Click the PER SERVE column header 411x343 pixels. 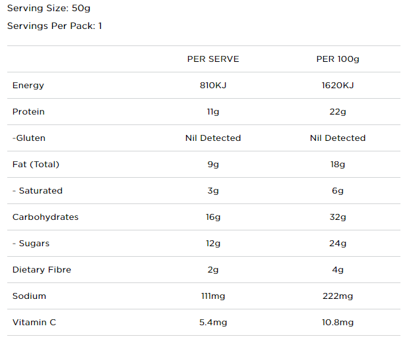[x=213, y=59]
